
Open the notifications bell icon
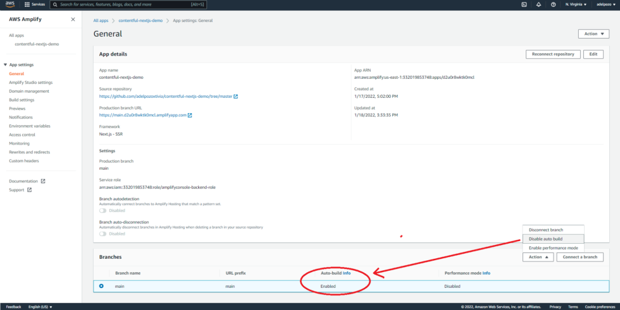click(x=538, y=4)
